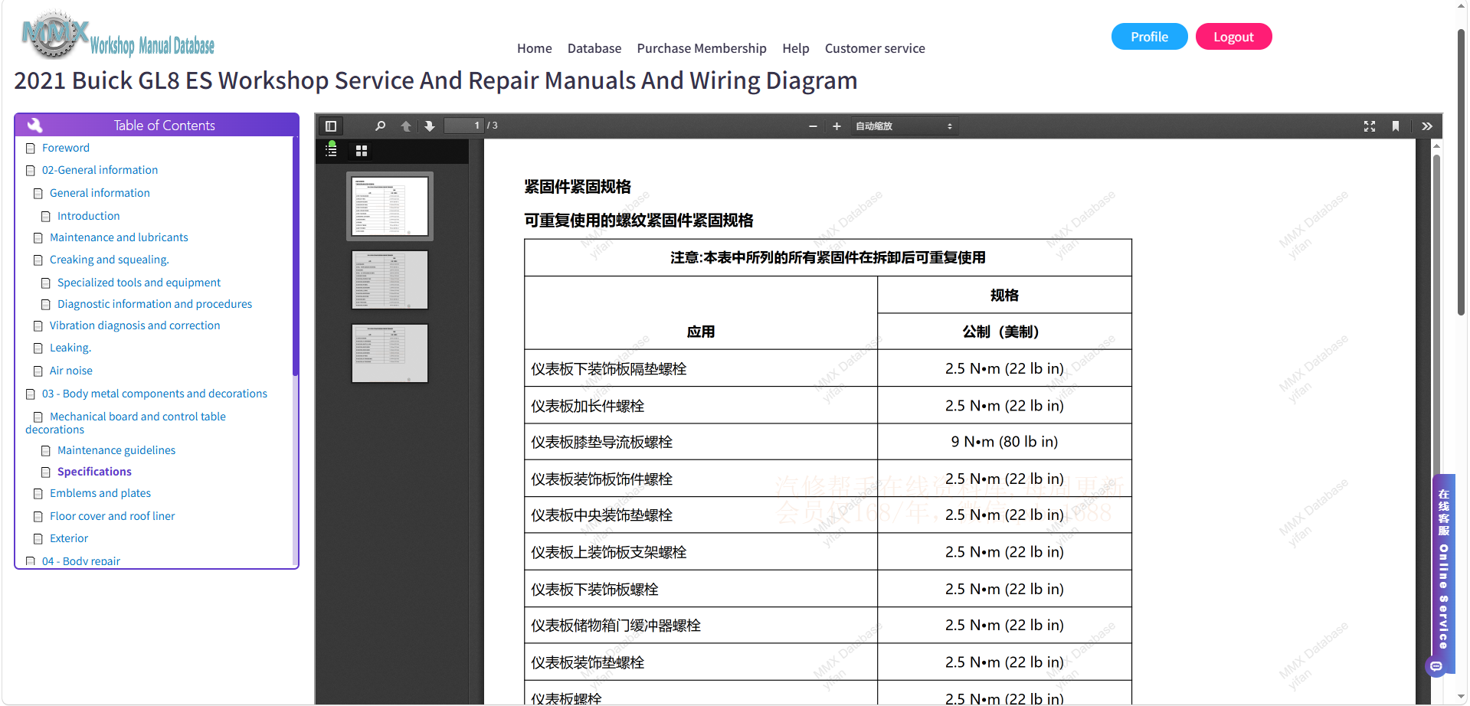Click the bookmark icon in PDF toolbar
Image resolution: width=1470 pixels, height=706 pixels.
(1396, 126)
